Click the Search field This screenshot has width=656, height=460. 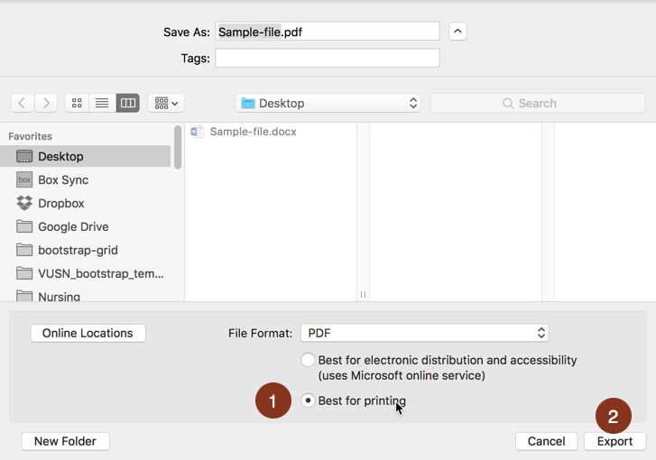pos(538,103)
